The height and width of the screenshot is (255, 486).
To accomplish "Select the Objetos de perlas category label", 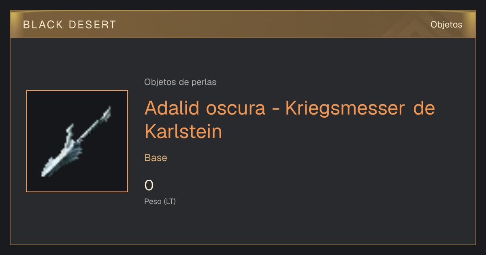I will click(180, 82).
